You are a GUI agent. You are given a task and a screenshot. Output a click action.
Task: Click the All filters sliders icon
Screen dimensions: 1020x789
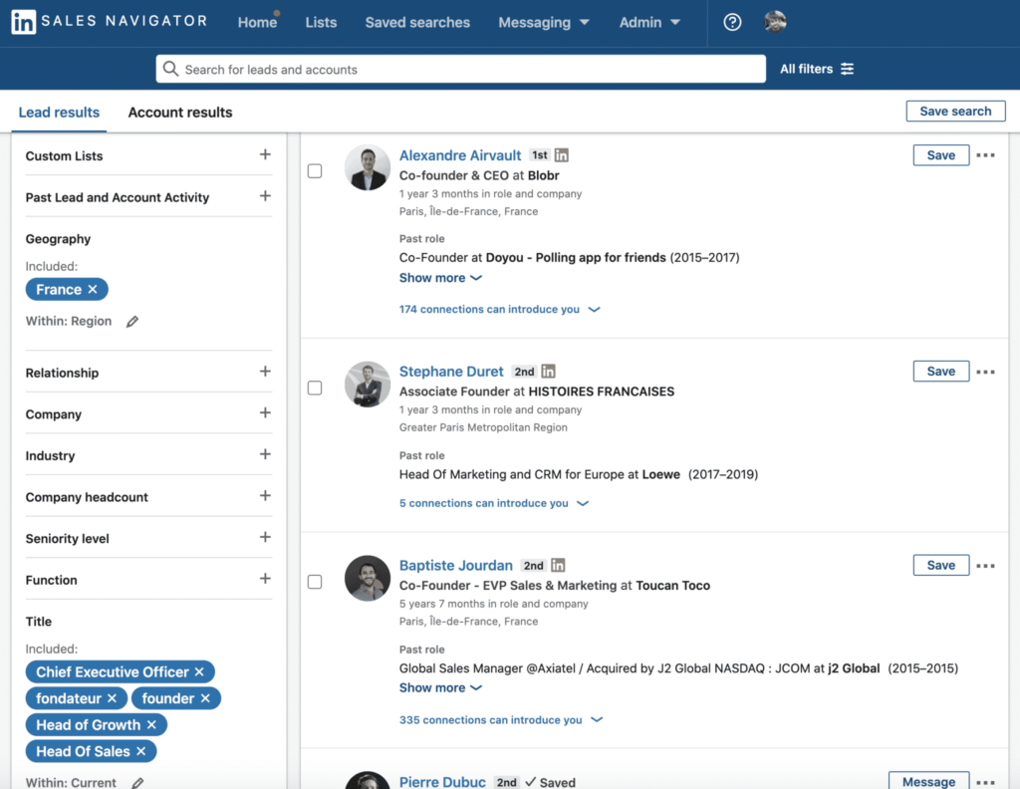point(847,69)
